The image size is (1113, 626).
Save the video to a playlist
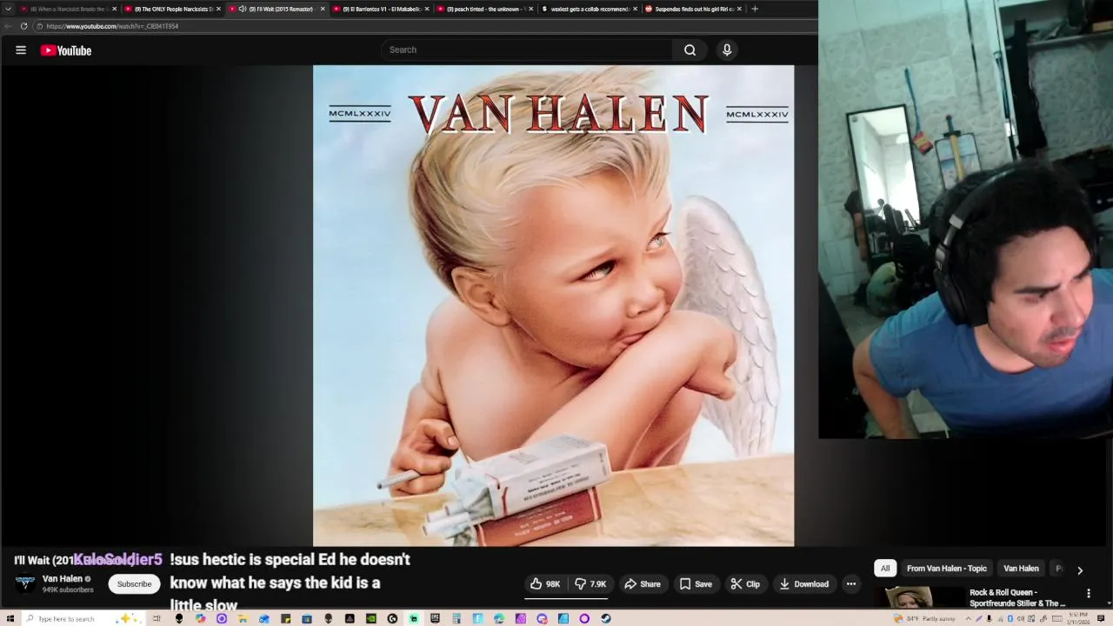point(696,584)
